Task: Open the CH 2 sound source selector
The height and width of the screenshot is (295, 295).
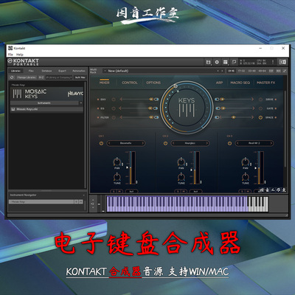Action: click(190, 143)
